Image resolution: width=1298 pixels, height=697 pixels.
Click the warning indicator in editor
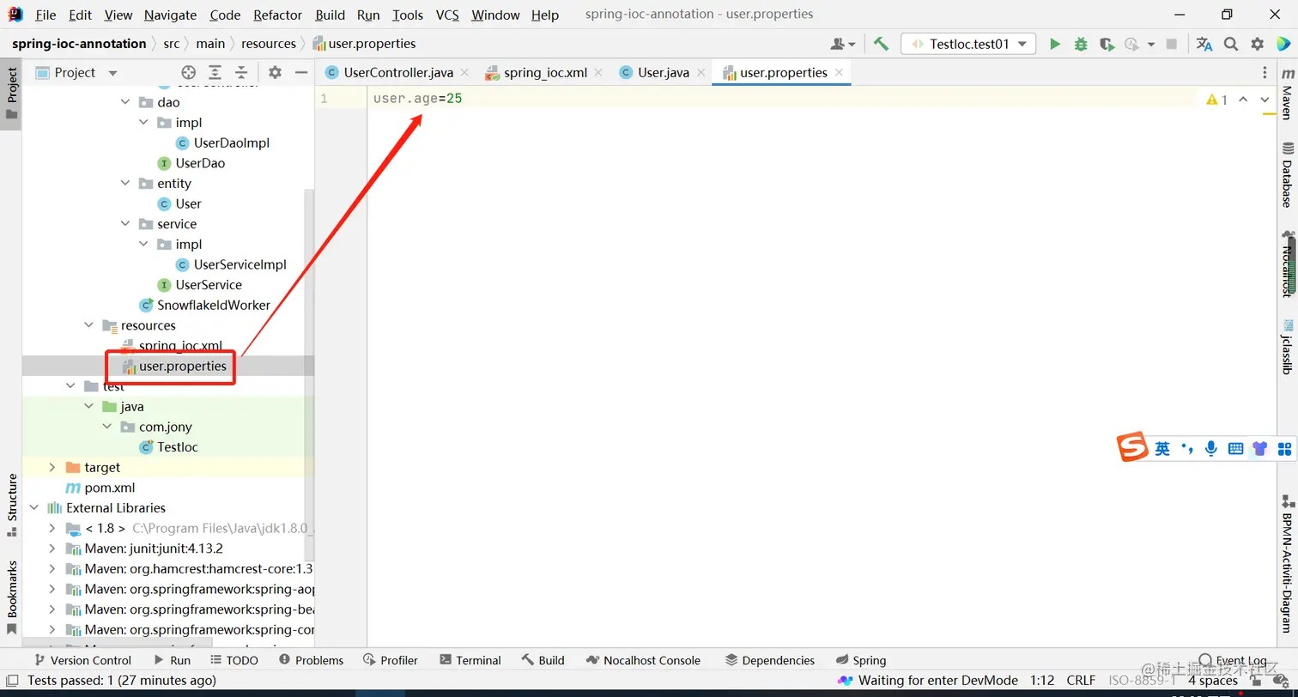coord(1216,100)
